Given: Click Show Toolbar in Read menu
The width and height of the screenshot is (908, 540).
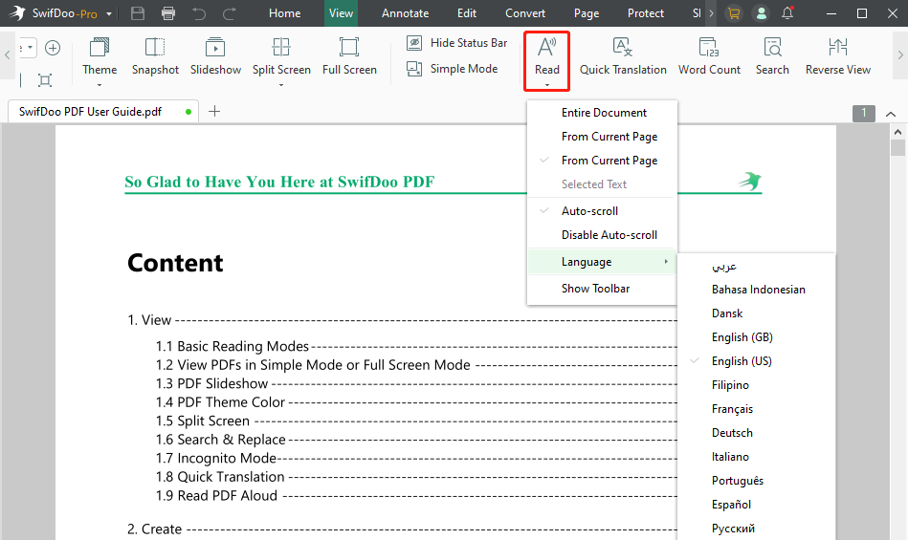Looking at the screenshot, I should (602, 289).
